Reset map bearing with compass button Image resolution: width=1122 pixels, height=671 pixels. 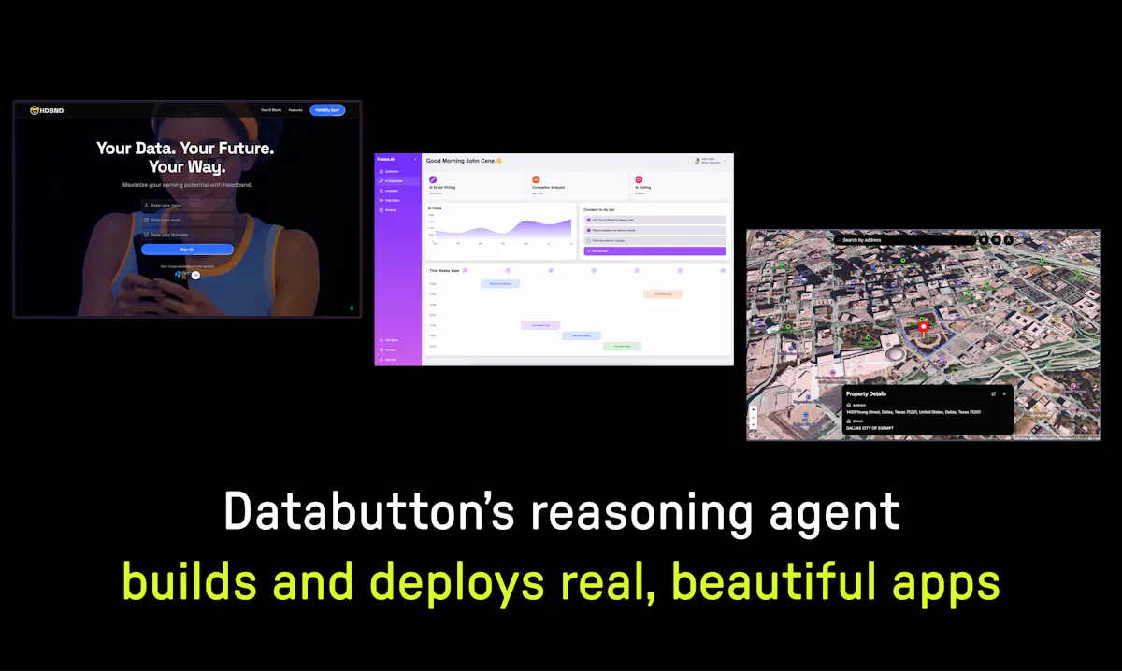point(753,424)
